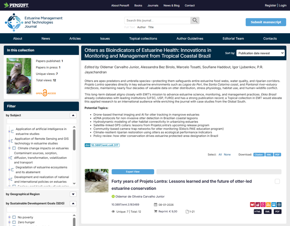Open the About menu
The width and height of the screenshot is (290, 226).
(18, 39)
